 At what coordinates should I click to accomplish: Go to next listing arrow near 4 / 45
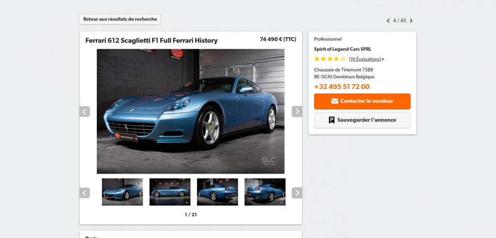click(x=411, y=21)
